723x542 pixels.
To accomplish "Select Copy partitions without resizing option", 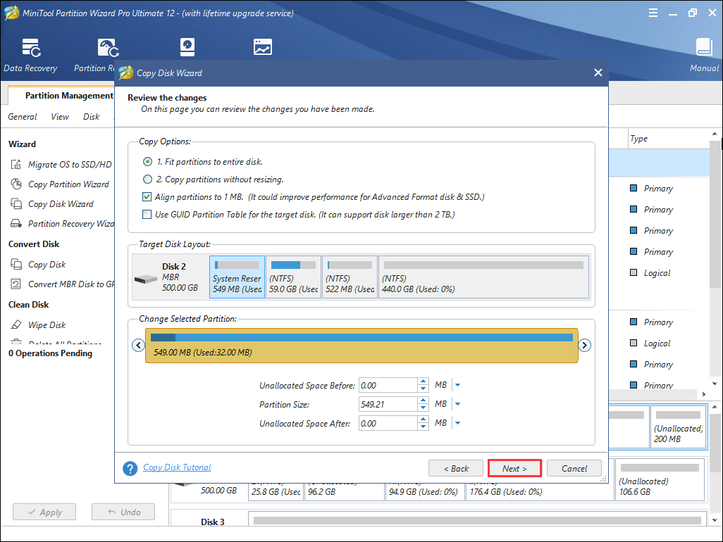I will 147,179.
